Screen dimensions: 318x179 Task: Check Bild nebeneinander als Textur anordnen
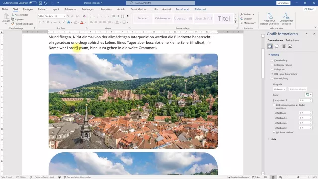(274, 105)
